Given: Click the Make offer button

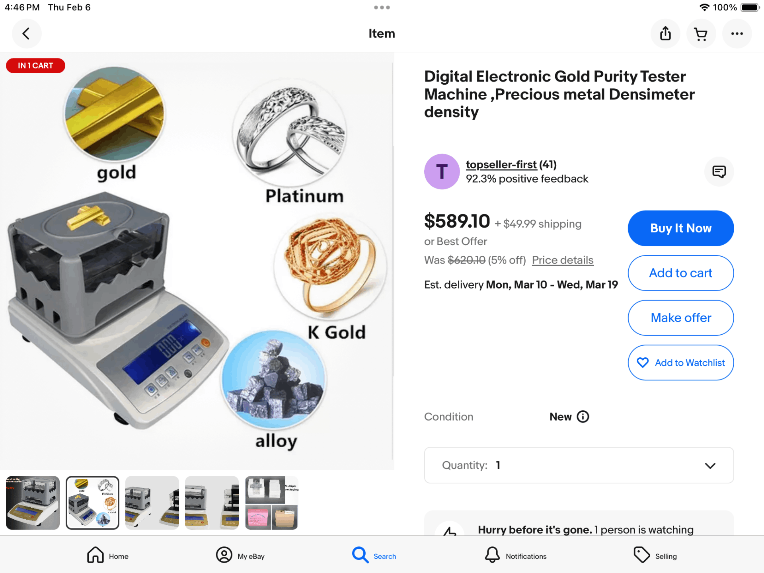Looking at the screenshot, I should pyautogui.click(x=681, y=318).
